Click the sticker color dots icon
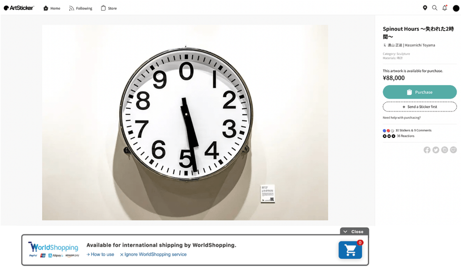The image size is (461, 271). pos(388,131)
